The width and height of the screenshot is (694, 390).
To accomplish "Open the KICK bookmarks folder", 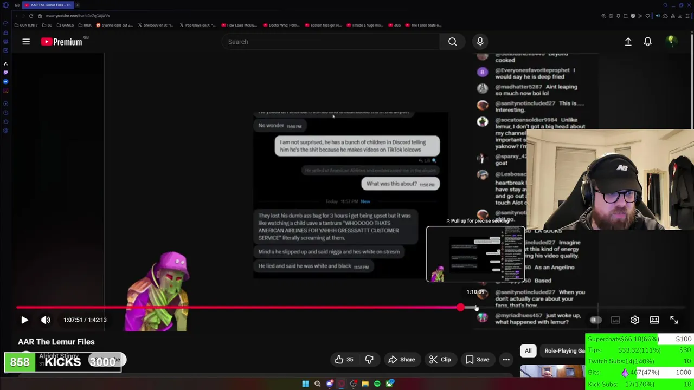I will [85, 25].
